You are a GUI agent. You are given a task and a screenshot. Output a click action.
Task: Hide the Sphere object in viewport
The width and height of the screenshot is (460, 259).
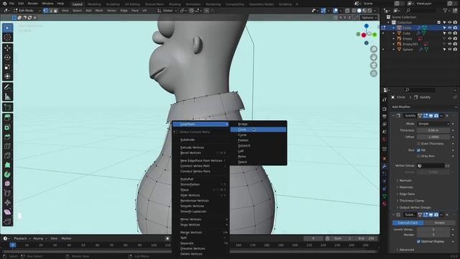tap(449, 50)
